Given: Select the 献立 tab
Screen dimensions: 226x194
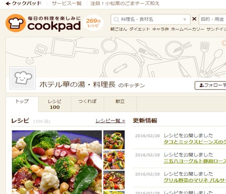Looking at the screenshot, I should pyautogui.click(x=120, y=104).
